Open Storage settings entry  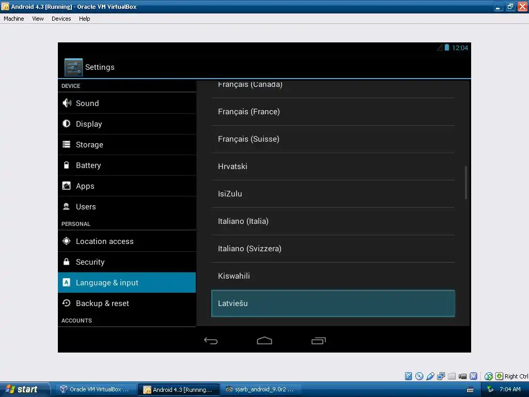point(127,145)
